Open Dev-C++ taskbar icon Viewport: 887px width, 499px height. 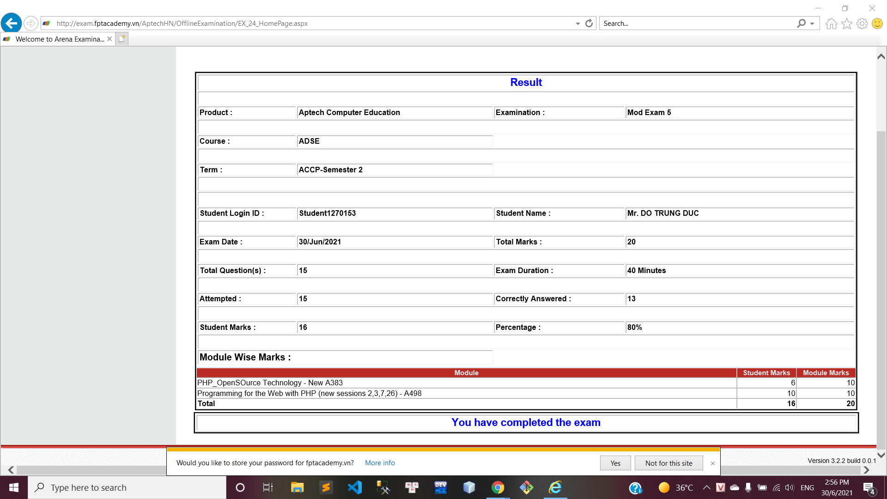tap(440, 487)
